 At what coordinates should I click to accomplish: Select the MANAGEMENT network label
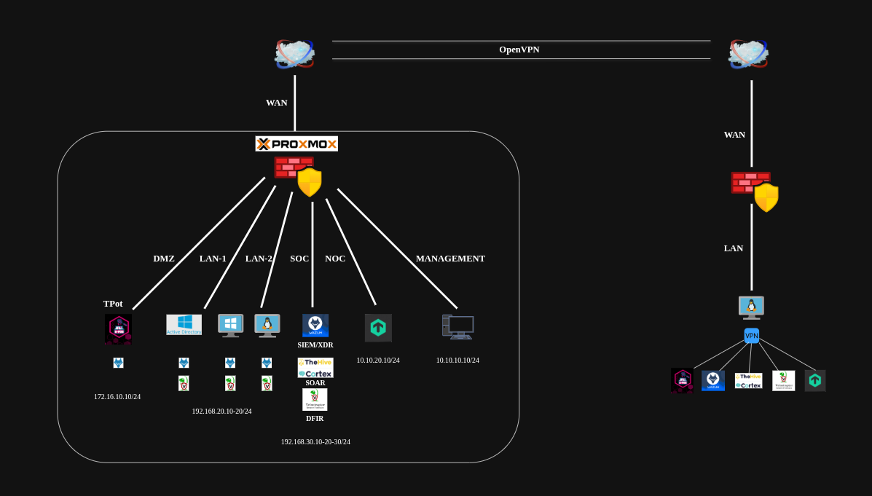[450, 259]
